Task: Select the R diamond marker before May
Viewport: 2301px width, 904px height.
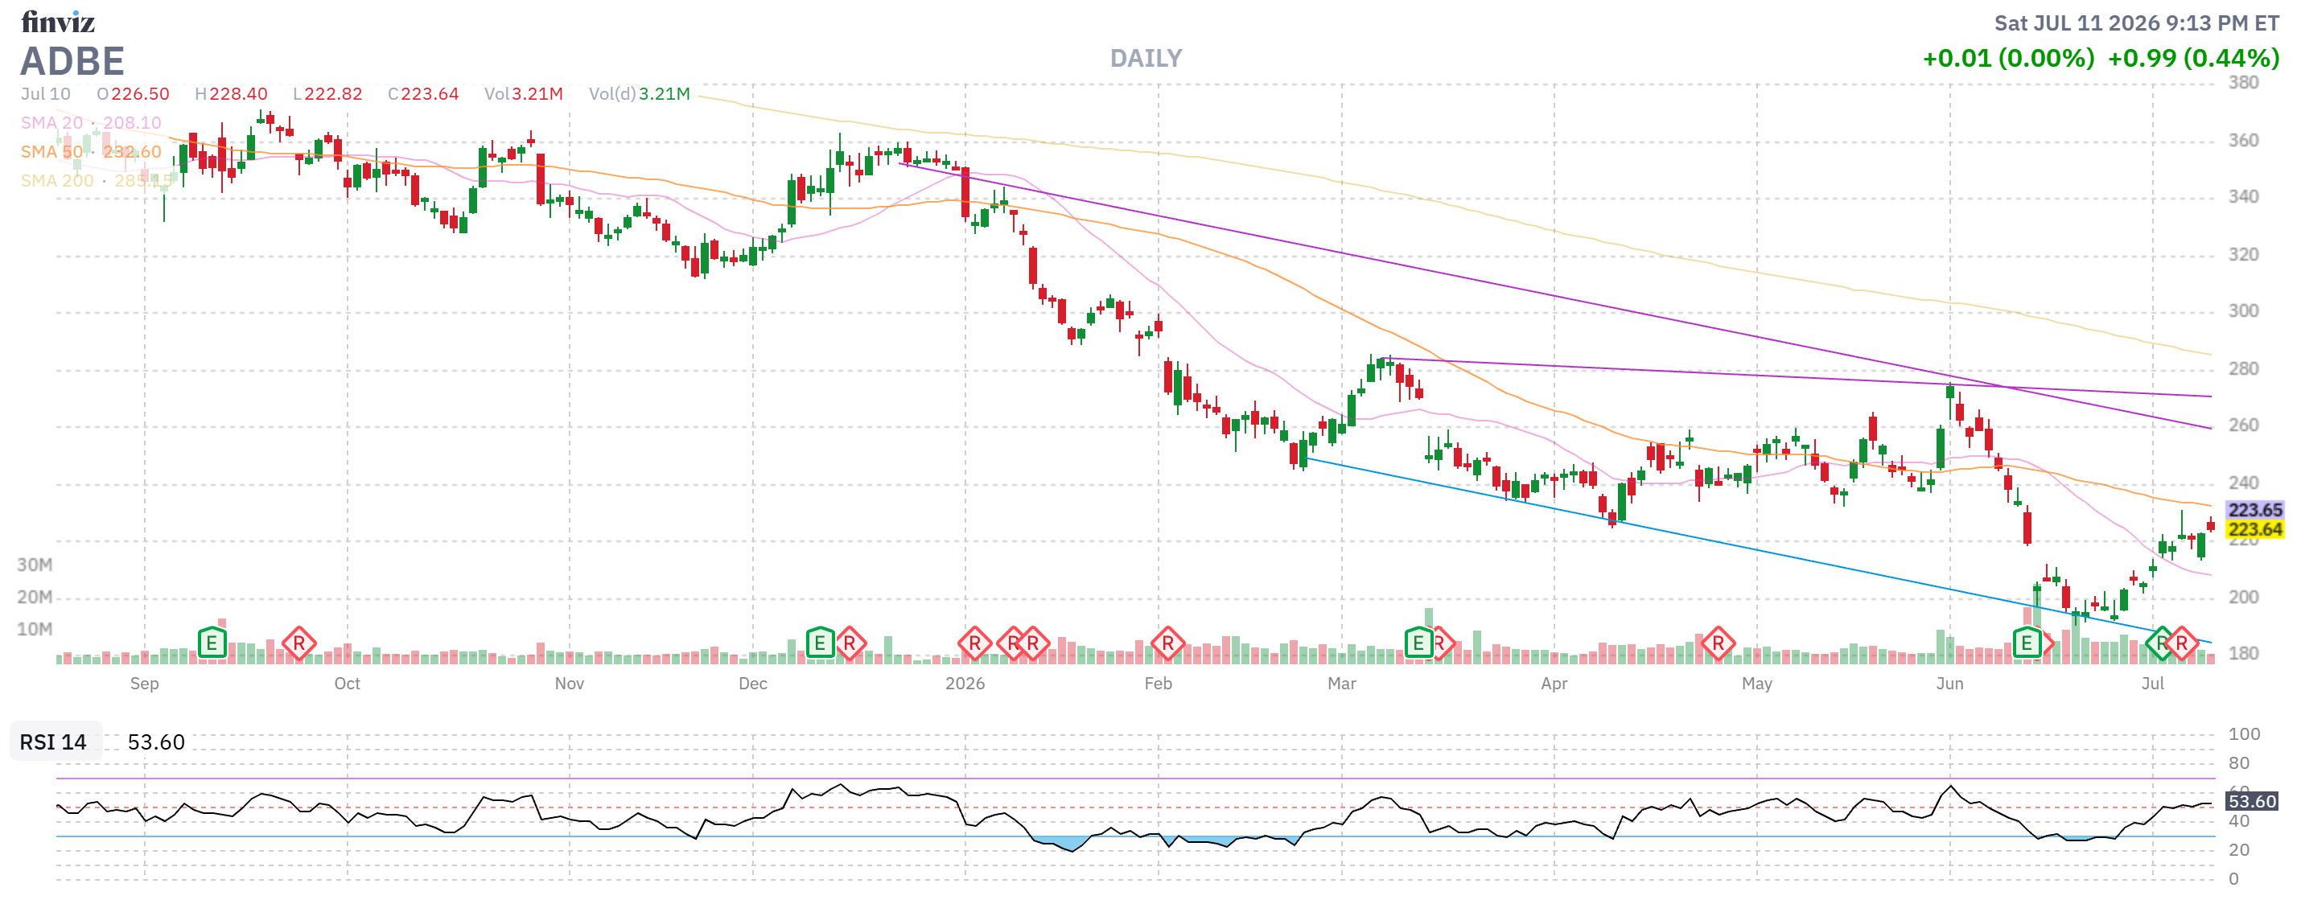Action: click(1718, 643)
